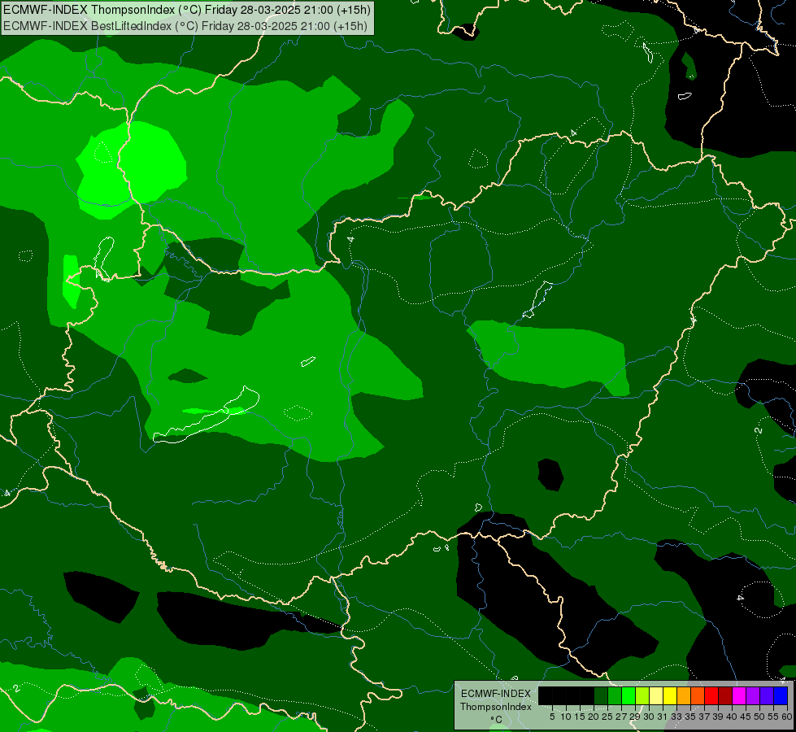Click legend tick value 10
This screenshot has height=732, width=796.
coord(566,717)
